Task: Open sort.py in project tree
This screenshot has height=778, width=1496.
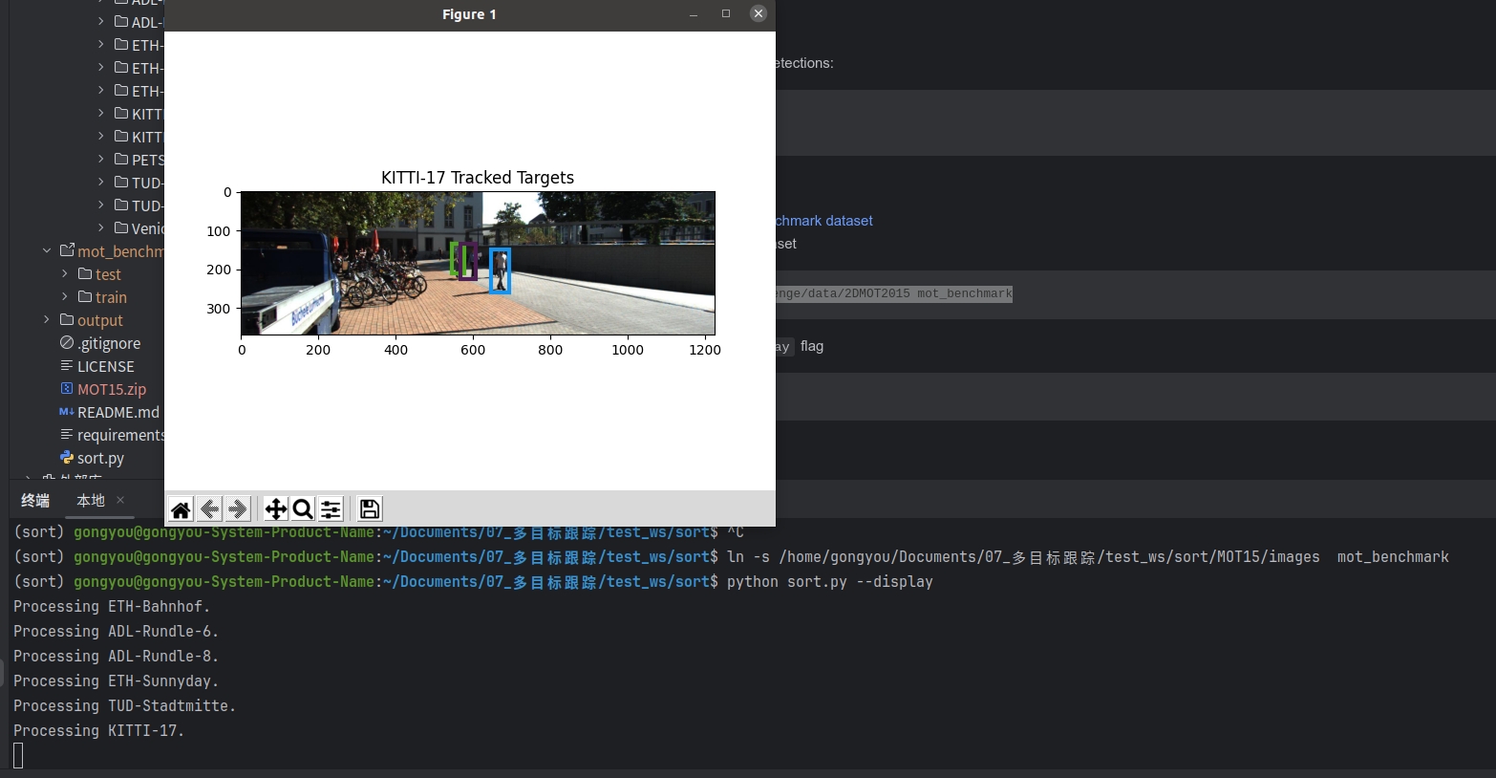Action: tap(92, 458)
